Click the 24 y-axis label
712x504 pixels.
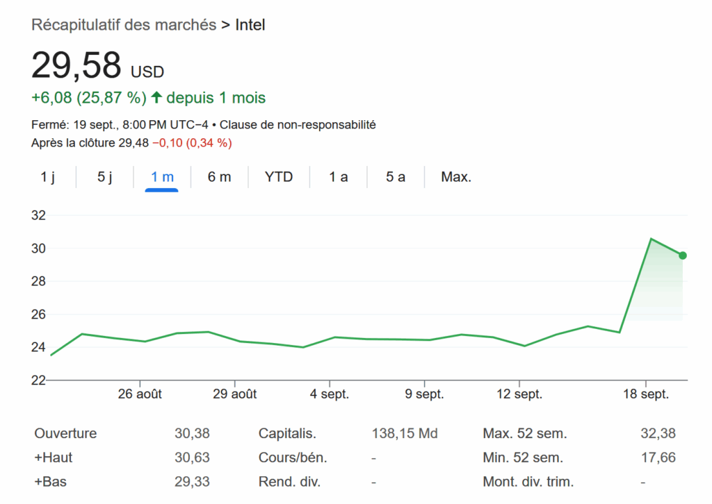[39, 347]
